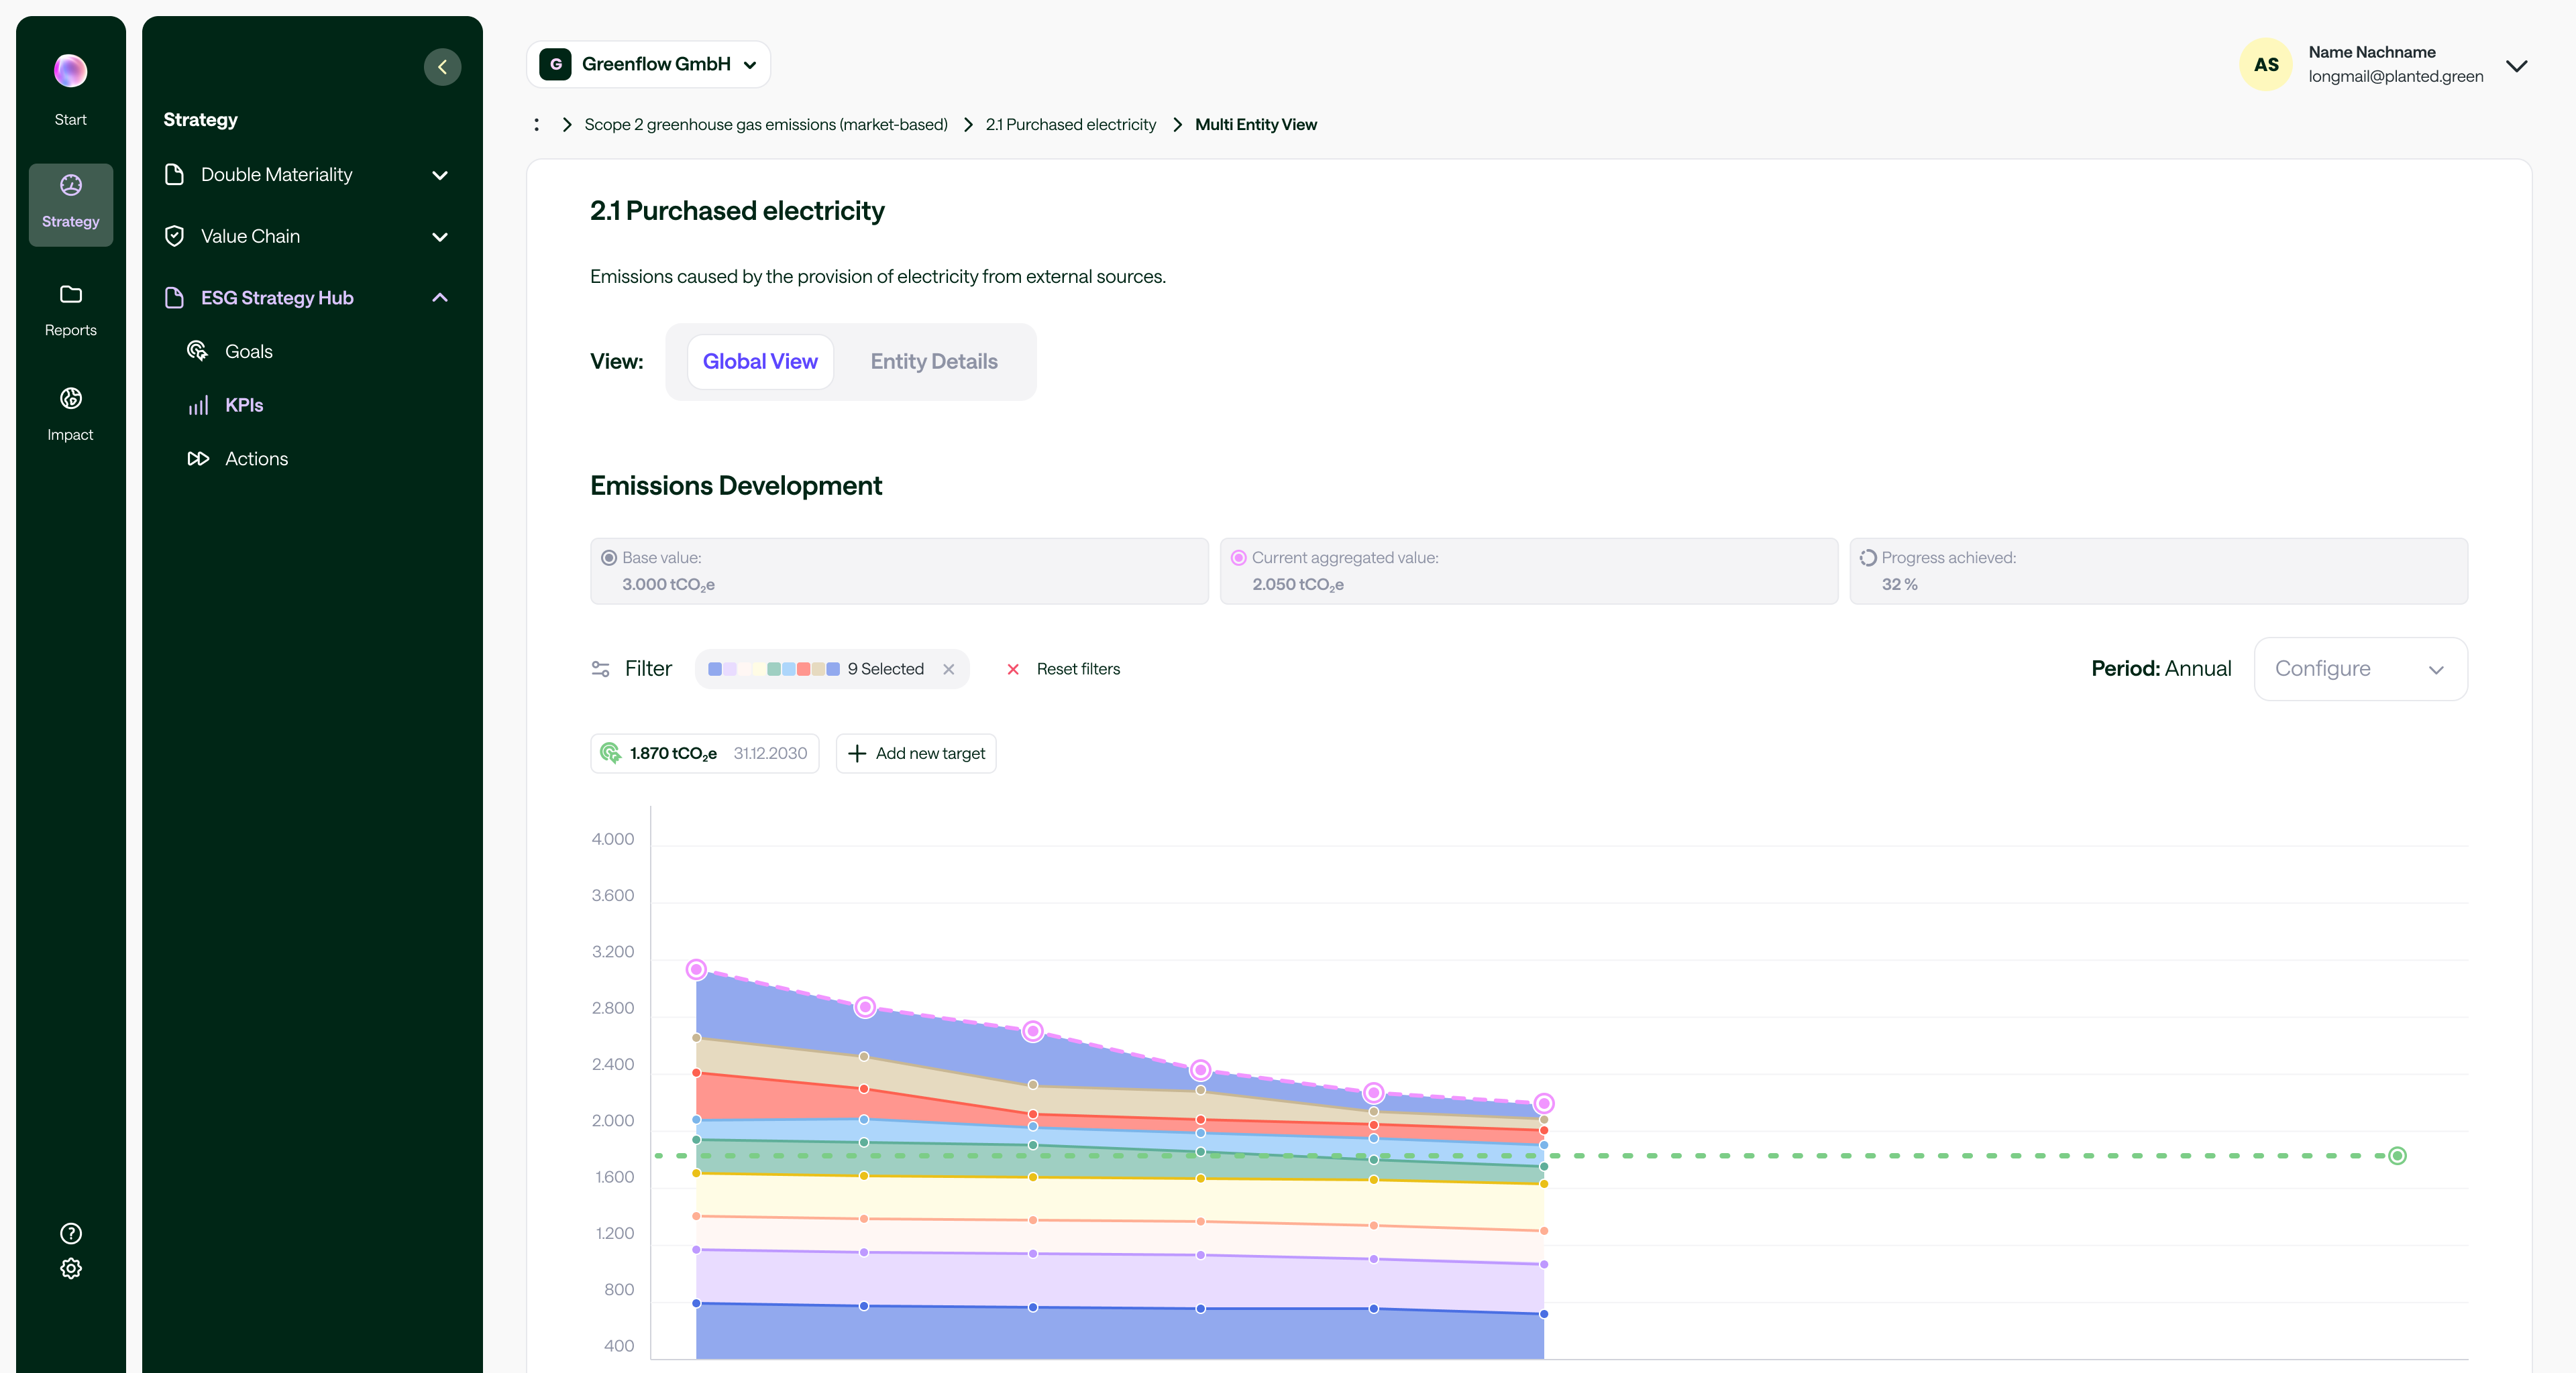Open KPIs in the sidebar
The image size is (2576, 1373).
244,405
